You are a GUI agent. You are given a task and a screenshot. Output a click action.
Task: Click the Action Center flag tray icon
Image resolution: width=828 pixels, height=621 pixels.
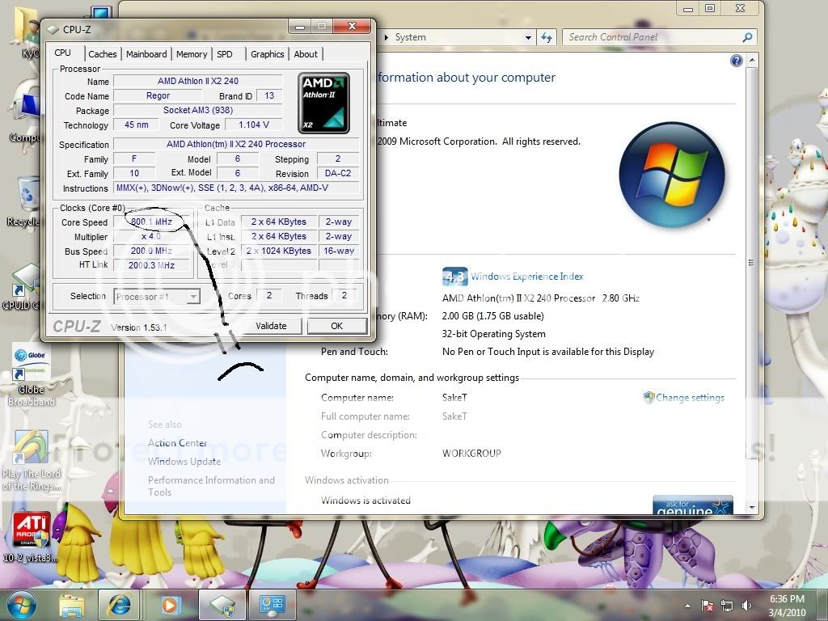click(707, 606)
